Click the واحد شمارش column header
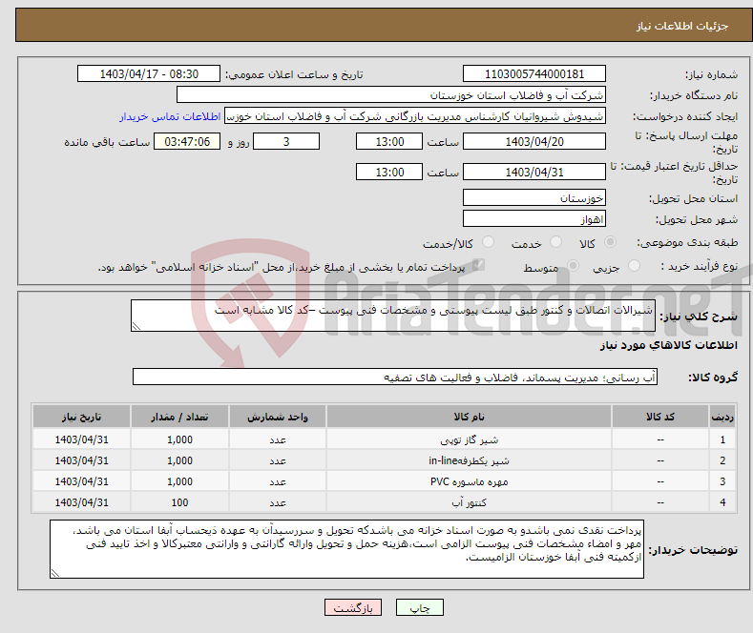The height and width of the screenshot is (633, 753). coord(278,417)
